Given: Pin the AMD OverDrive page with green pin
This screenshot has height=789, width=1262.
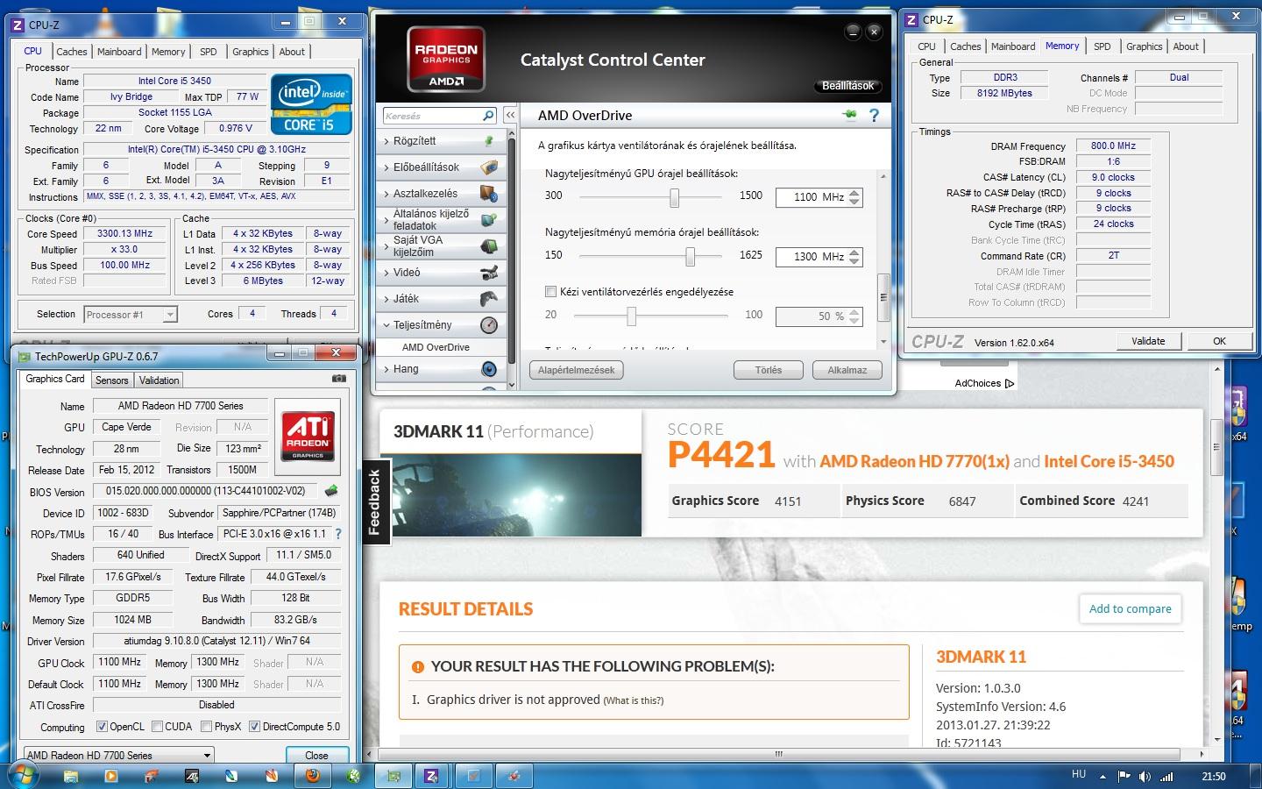Looking at the screenshot, I should pos(848,115).
